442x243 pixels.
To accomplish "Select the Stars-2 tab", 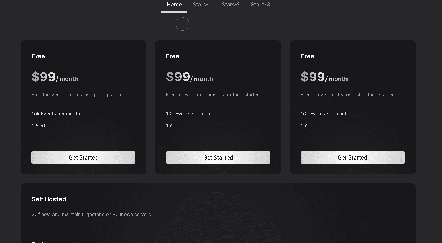I will coord(231,5).
